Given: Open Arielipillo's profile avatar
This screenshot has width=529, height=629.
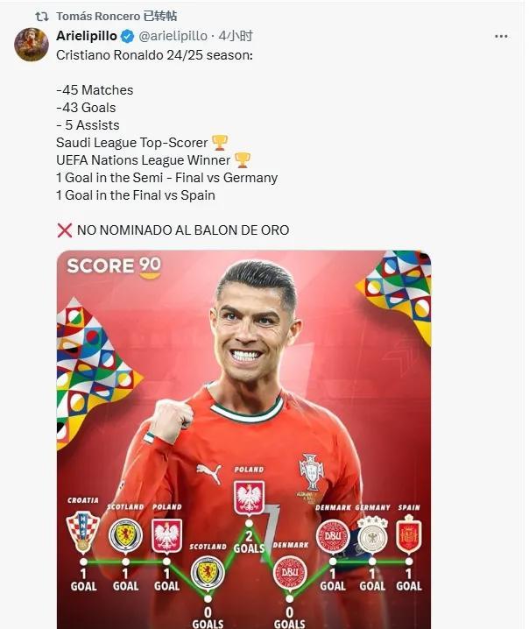Looking at the screenshot, I should coord(32,45).
